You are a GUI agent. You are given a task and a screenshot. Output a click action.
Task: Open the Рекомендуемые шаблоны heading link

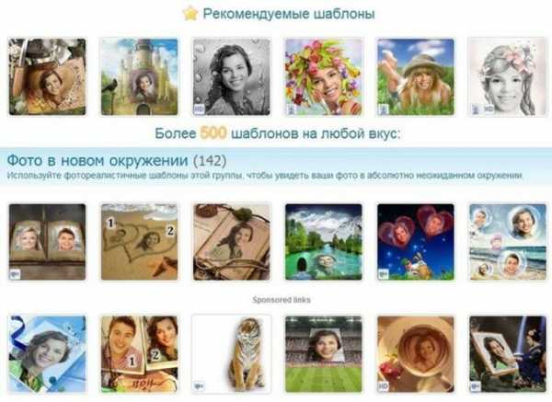(289, 14)
